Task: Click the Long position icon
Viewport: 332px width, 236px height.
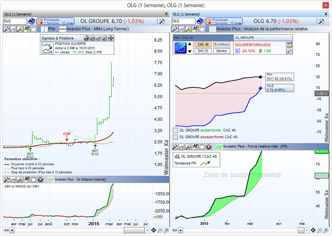Action: pos(47,48)
